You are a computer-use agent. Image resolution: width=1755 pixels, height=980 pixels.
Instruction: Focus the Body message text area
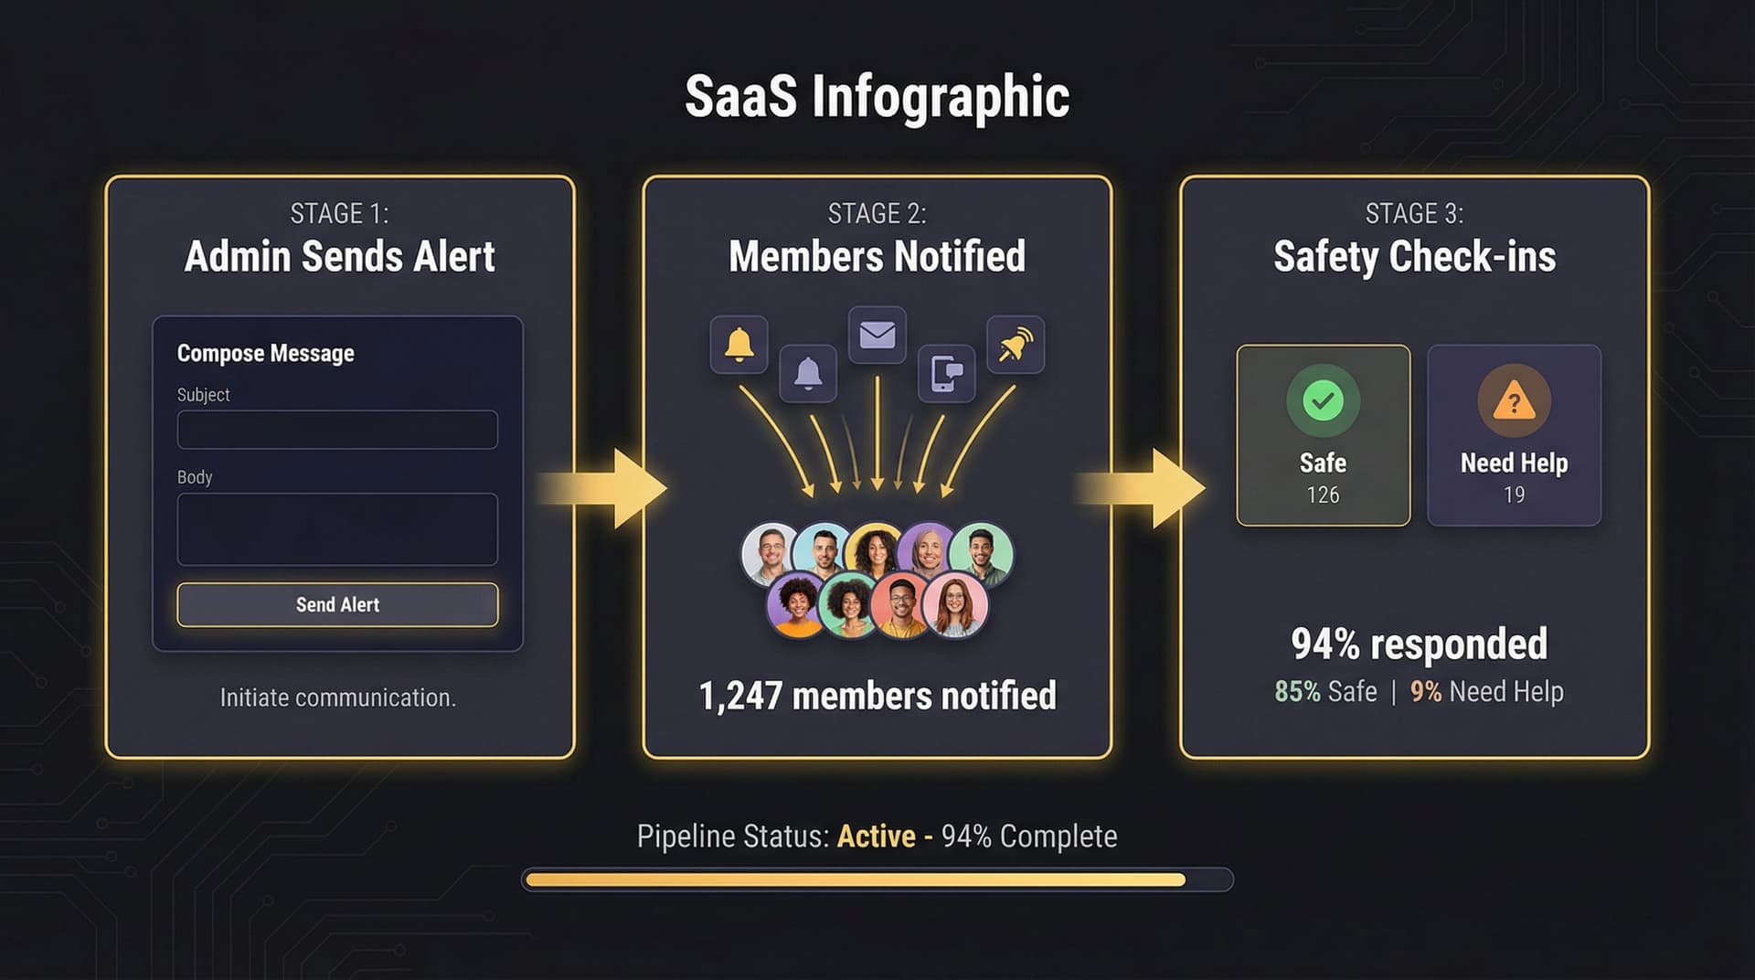(x=337, y=529)
